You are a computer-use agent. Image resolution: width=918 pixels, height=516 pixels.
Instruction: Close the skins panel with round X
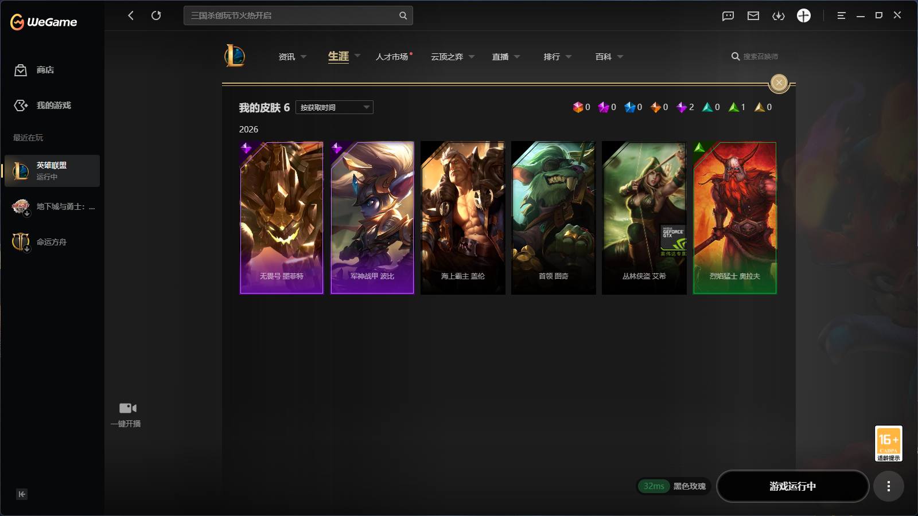(x=779, y=83)
